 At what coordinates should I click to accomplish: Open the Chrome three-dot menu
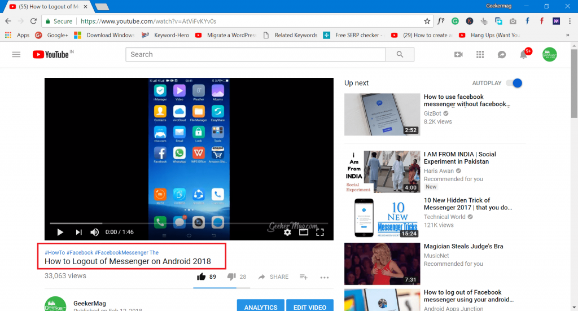570,21
